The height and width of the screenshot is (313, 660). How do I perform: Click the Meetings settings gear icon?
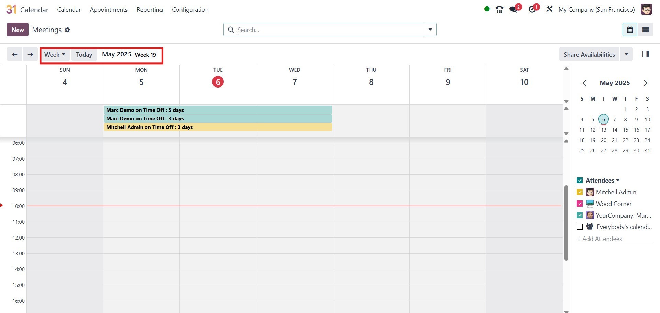pos(67,30)
